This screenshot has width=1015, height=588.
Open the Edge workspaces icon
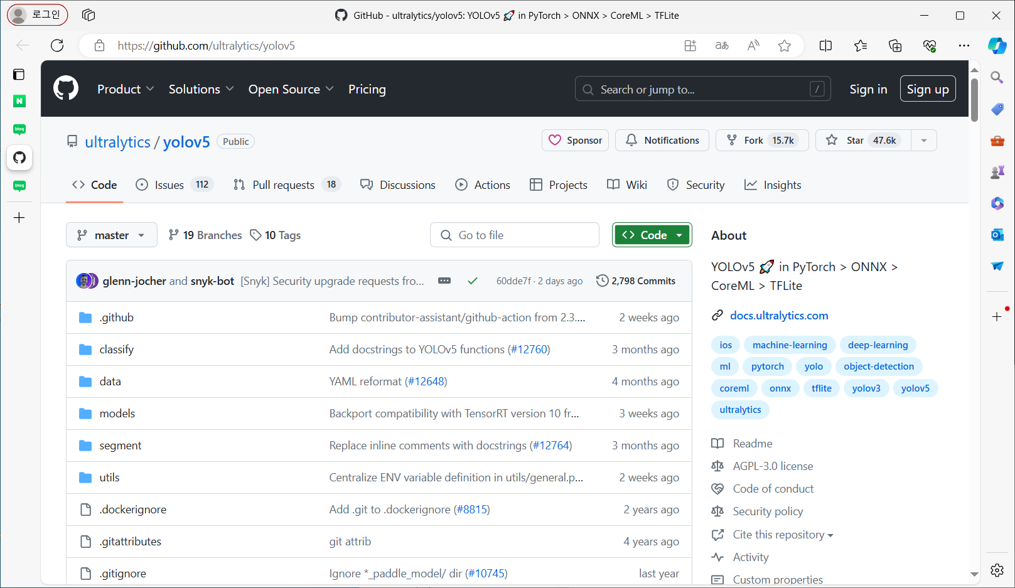(89, 15)
